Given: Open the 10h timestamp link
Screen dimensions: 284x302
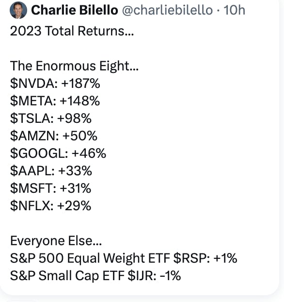Looking at the screenshot, I should point(235,10).
